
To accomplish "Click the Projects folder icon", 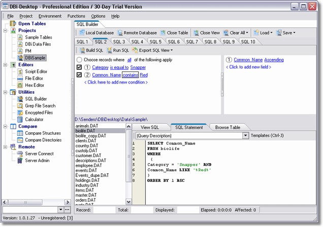I will click(x=13, y=30).
